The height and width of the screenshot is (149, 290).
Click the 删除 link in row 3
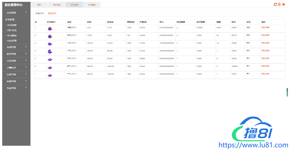(268, 43)
